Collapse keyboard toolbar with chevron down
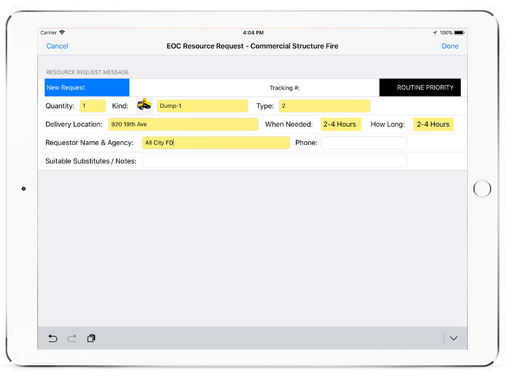This screenshot has height=378, width=505. (453, 338)
